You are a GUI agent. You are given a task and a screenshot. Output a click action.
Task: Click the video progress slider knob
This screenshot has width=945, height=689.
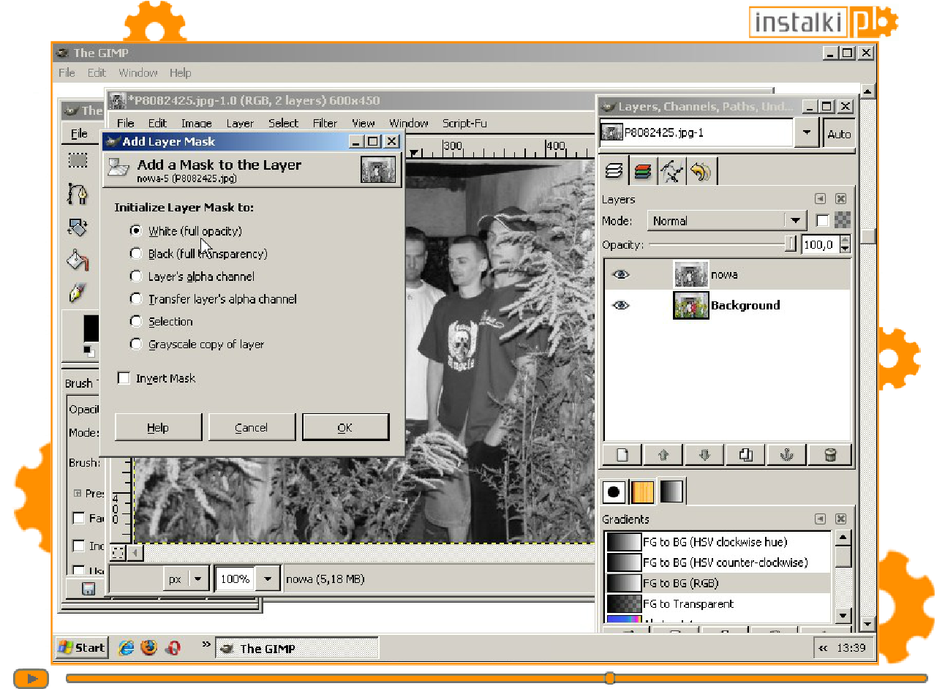pos(610,678)
